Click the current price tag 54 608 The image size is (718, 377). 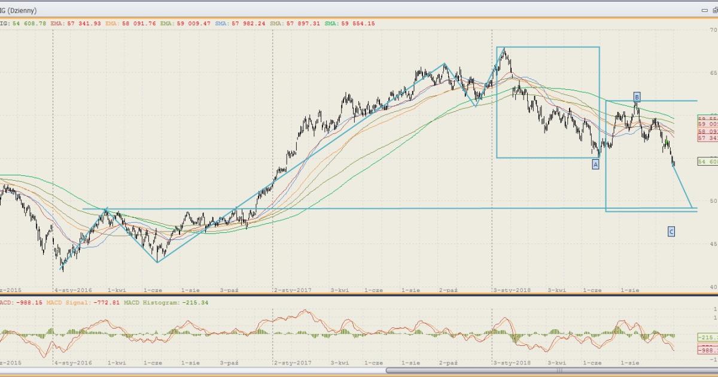707,162
